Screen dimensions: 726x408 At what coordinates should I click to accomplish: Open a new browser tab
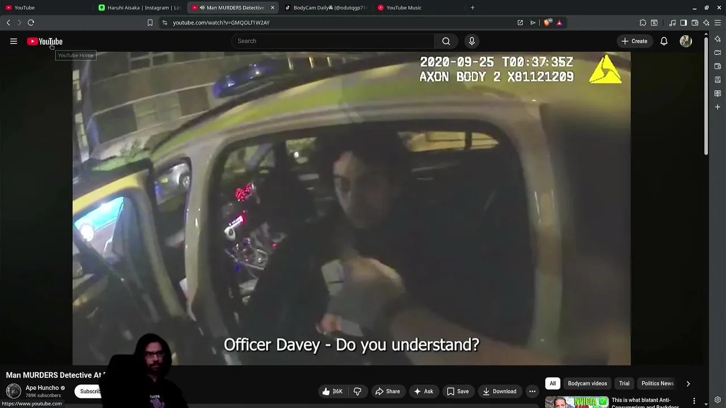(472, 7)
